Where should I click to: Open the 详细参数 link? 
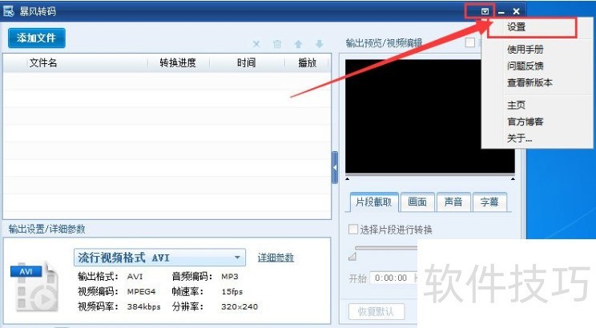tap(276, 258)
